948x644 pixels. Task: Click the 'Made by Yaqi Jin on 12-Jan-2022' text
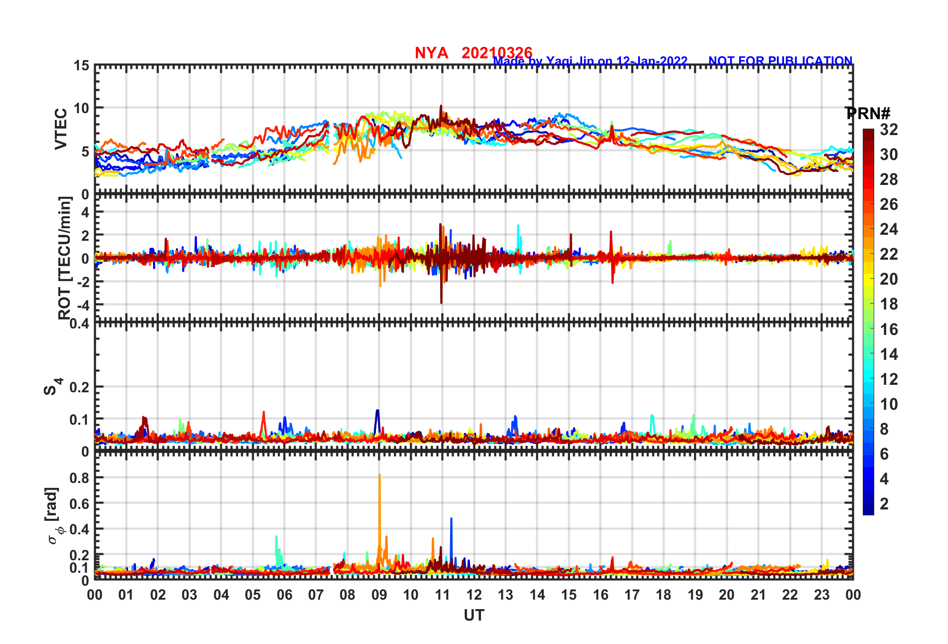click(x=590, y=61)
